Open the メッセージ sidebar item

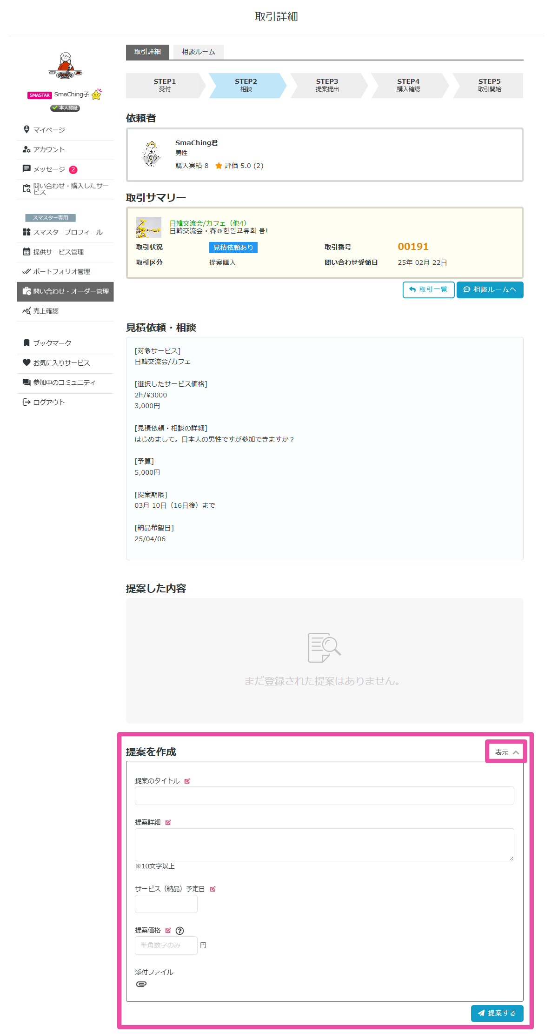(49, 169)
